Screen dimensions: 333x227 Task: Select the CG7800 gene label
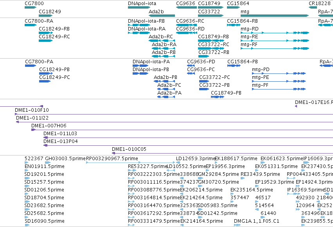(34, 4)
